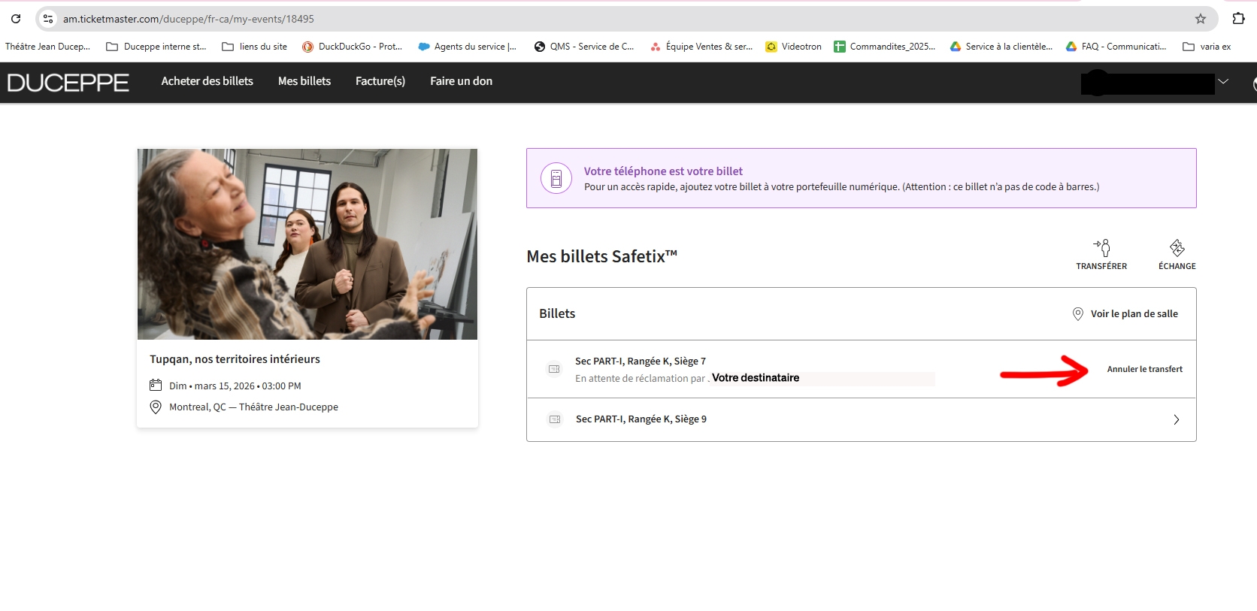Click the site information icon in the address bar
The height and width of the screenshot is (611, 1257).
[48, 19]
